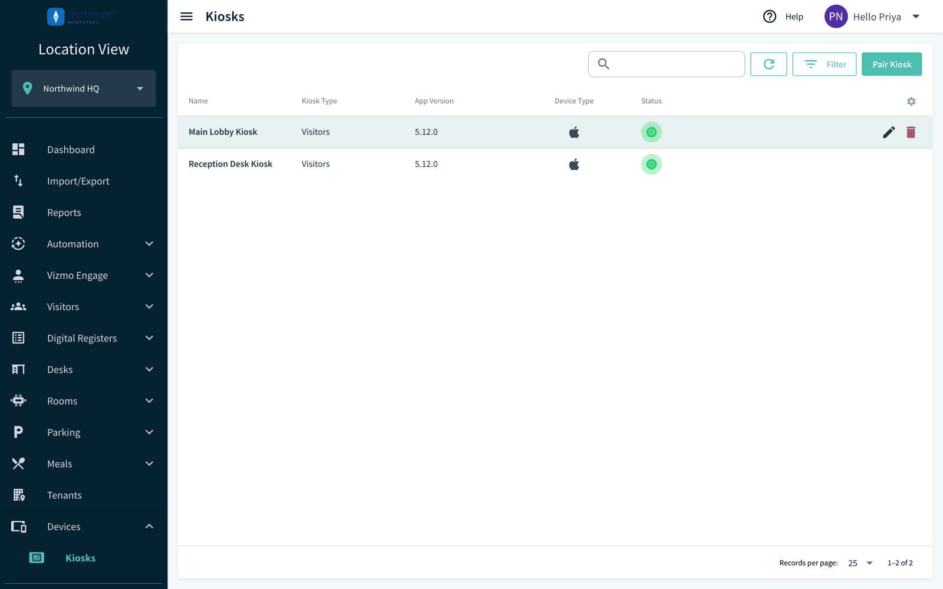Open the Northwind HQ location dropdown
The image size is (943, 589).
(x=84, y=88)
